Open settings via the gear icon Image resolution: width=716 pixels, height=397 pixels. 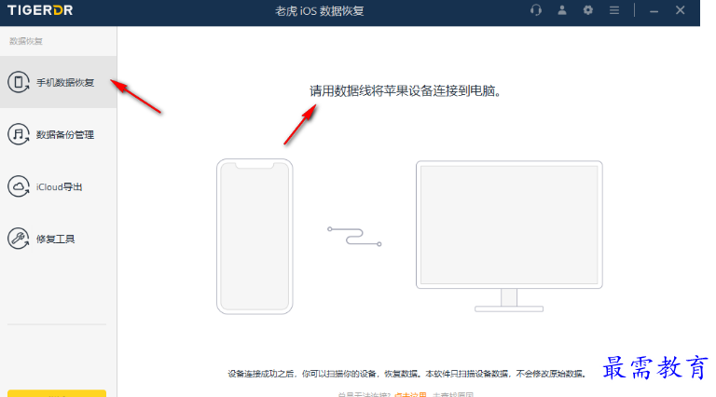(588, 10)
